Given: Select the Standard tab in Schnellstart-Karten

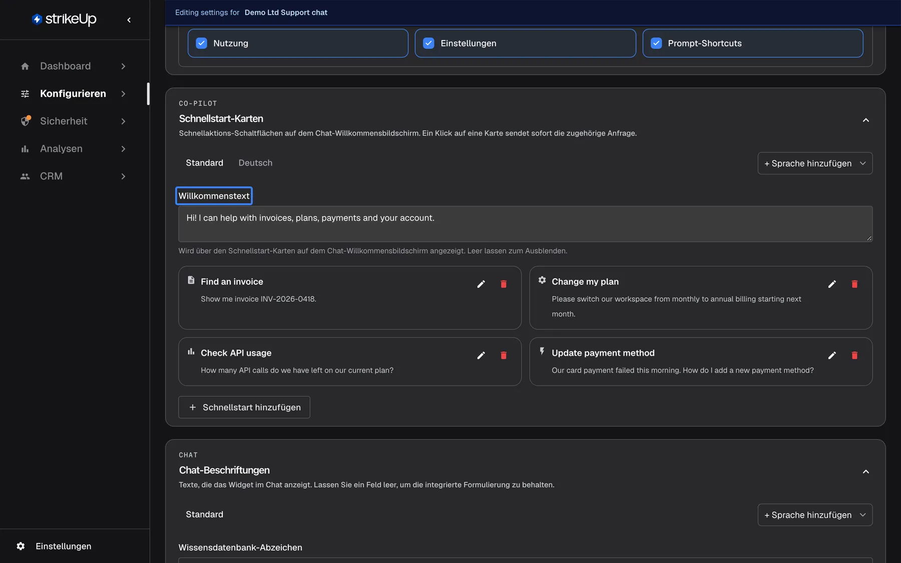Looking at the screenshot, I should pyautogui.click(x=205, y=163).
